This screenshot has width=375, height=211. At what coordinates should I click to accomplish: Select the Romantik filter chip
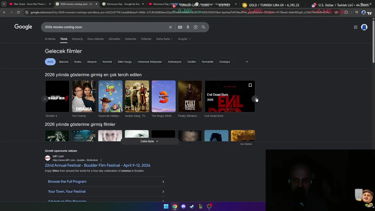[207, 62]
